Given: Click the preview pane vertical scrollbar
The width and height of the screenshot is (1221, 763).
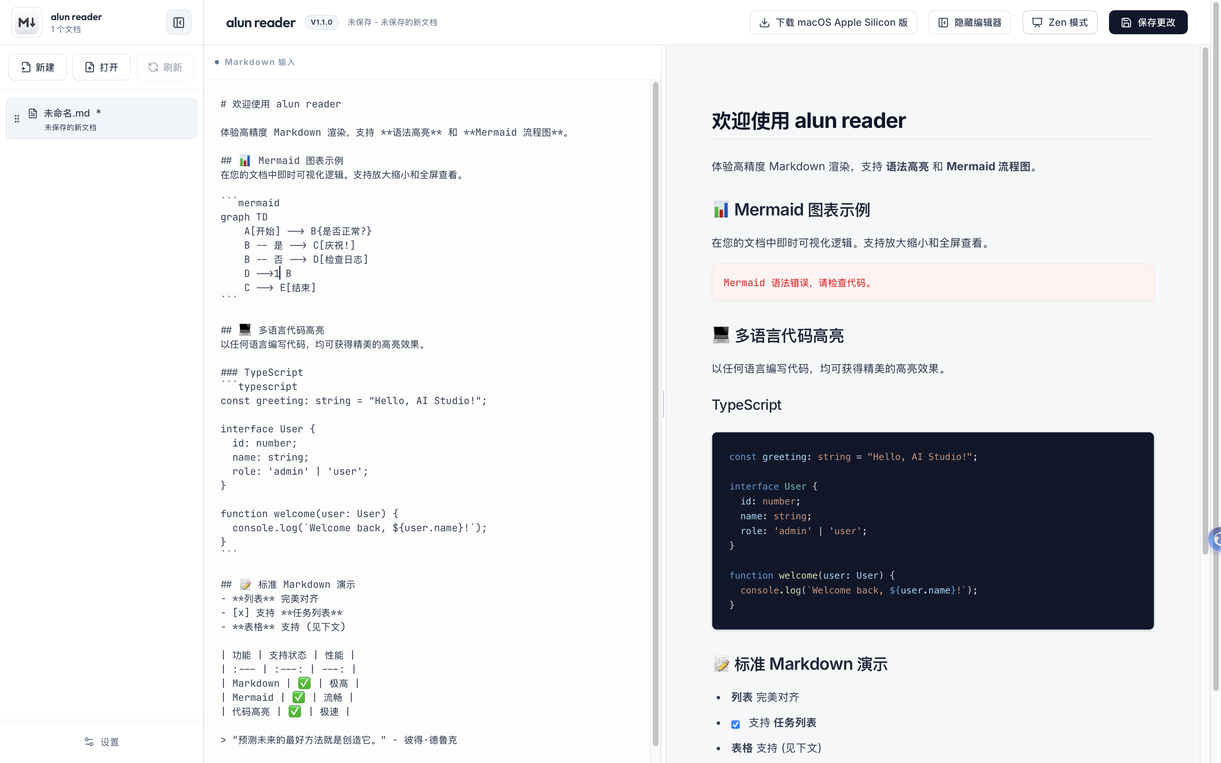Looking at the screenshot, I should (1205, 301).
